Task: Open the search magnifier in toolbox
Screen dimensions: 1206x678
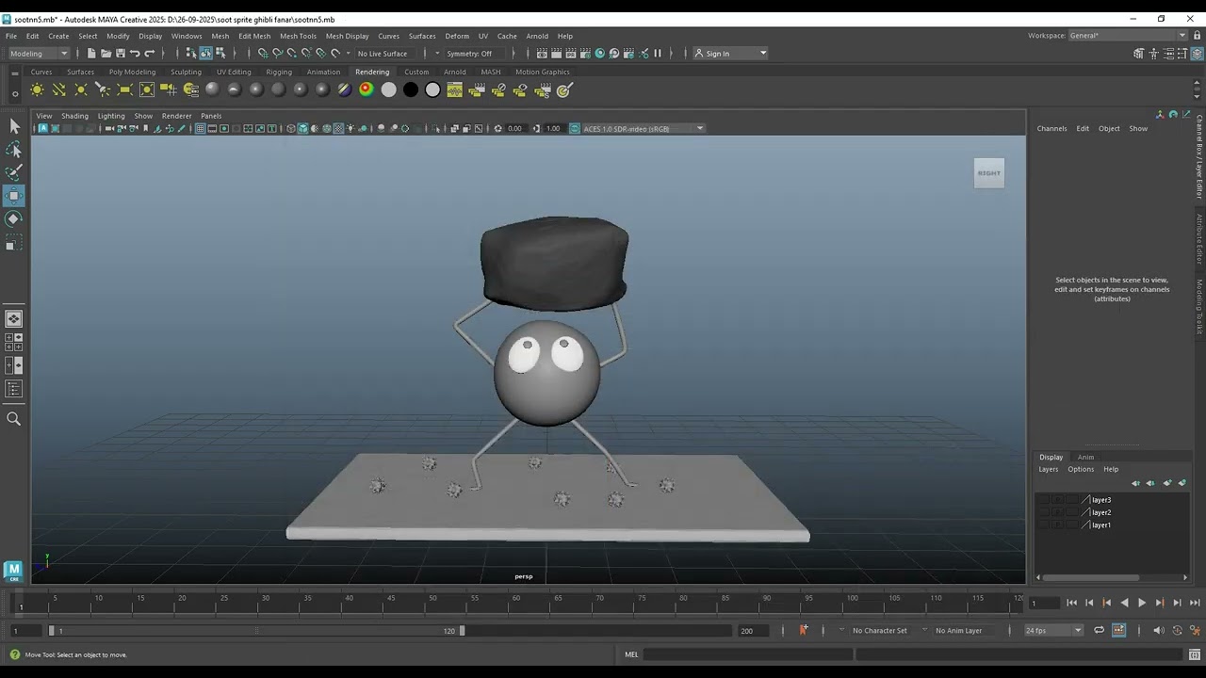Action: tap(14, 419)
